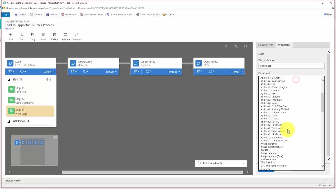Image resolution: width=336 pixels, height=189 pixels.
Task: Switch to the Properties tab
Action: coord(284,45)
